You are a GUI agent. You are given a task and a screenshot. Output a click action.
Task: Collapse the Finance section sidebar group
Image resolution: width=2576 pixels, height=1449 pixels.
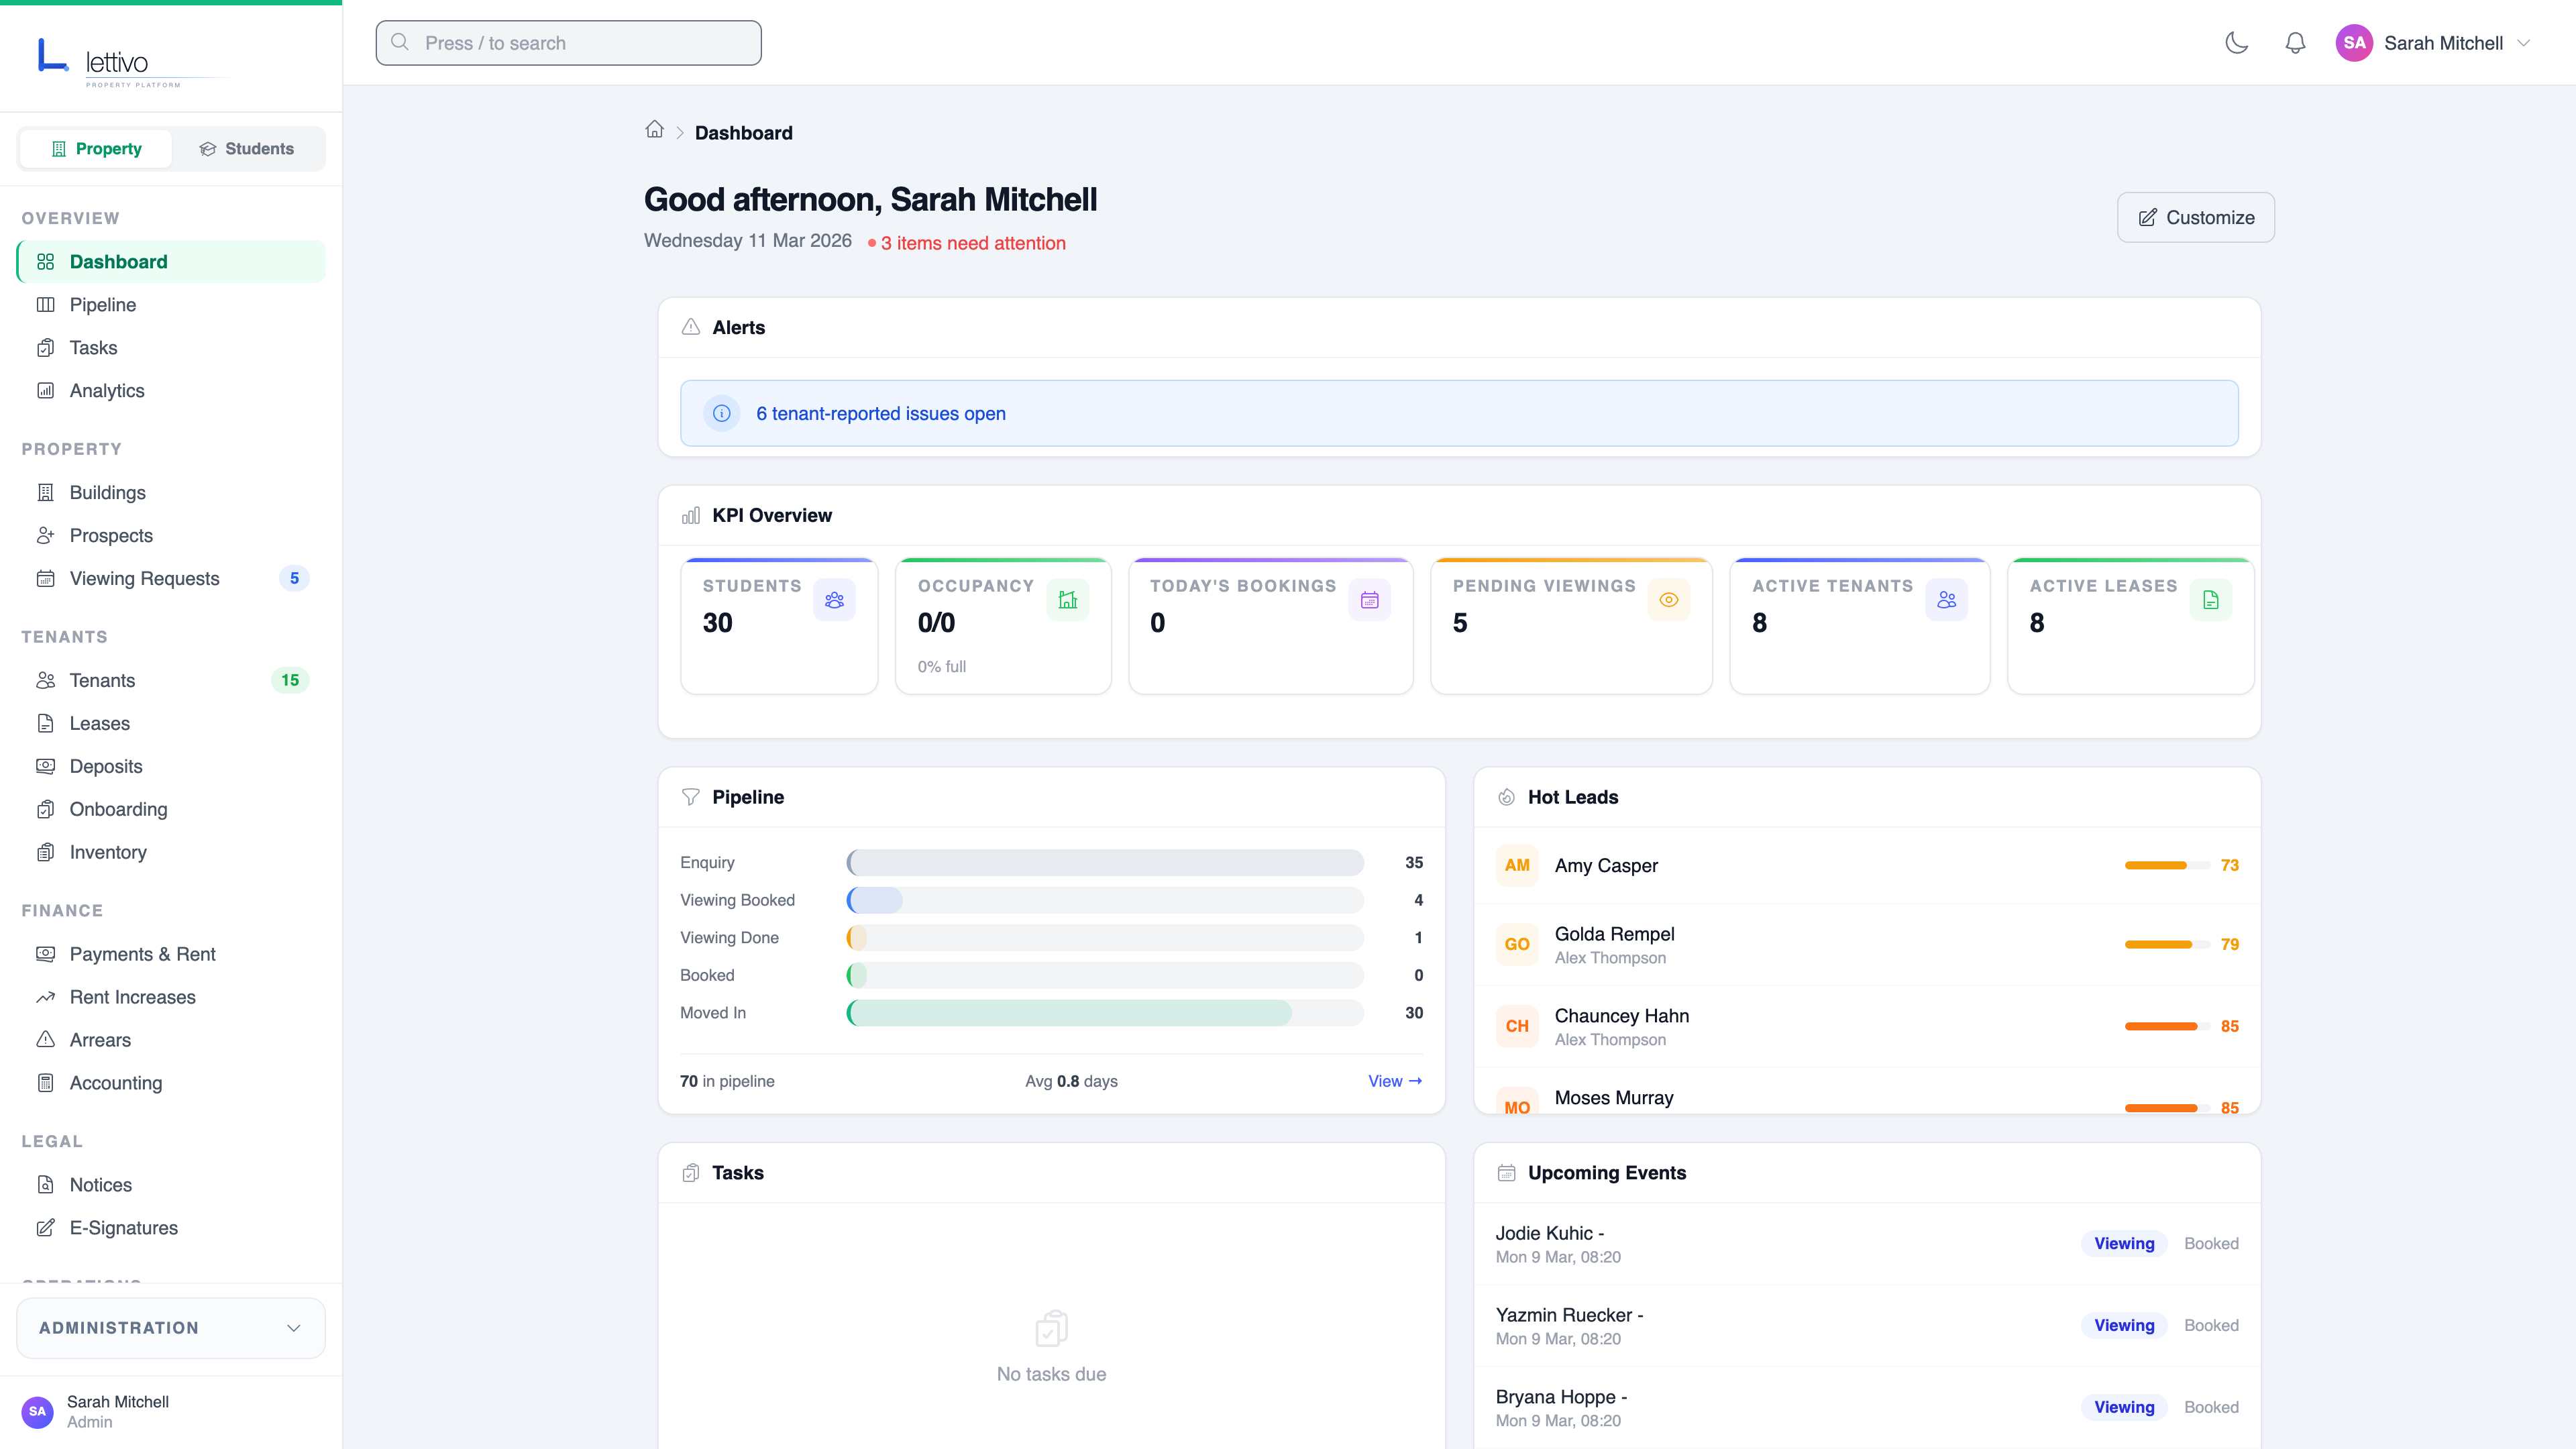pyautogui.click(x=62, y=910)
